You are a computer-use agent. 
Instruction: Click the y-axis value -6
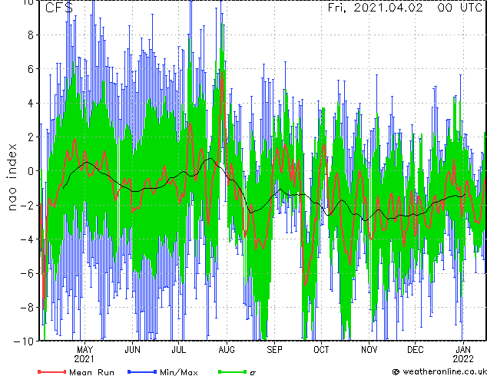click(27, 273)
